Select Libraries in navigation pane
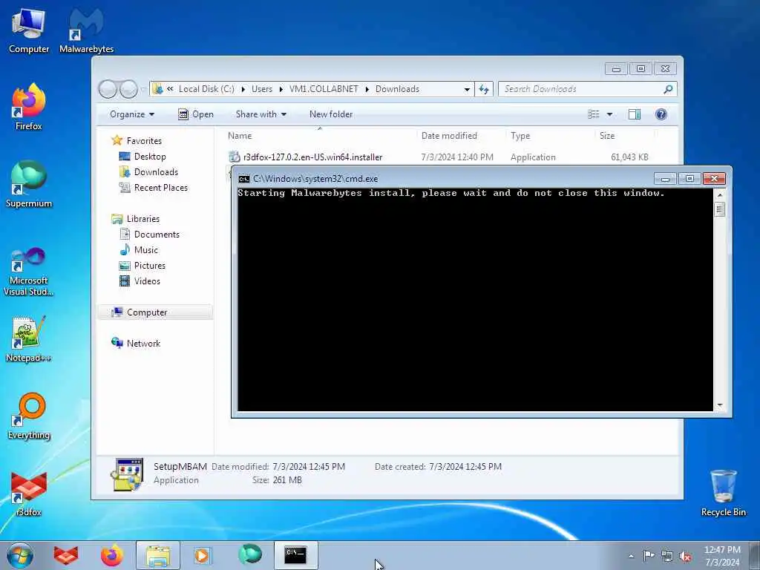This screenshot has width=760, height=570. 142,219
